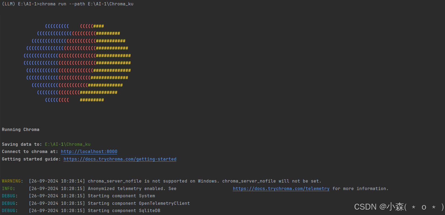
Task: Click the 'Starting component SqliteDB' log message
Action: pos(124,211)
